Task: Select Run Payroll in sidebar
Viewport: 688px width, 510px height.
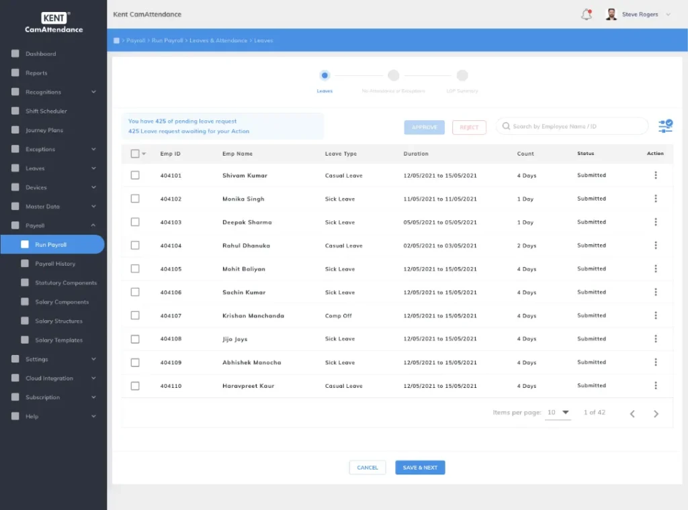Action: 52,244
